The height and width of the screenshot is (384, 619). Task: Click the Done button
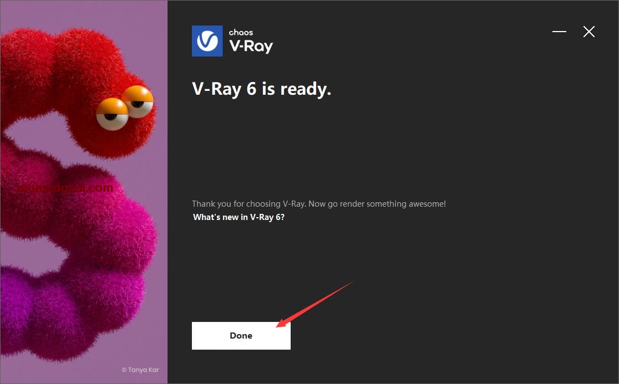[x=241, y=335]
